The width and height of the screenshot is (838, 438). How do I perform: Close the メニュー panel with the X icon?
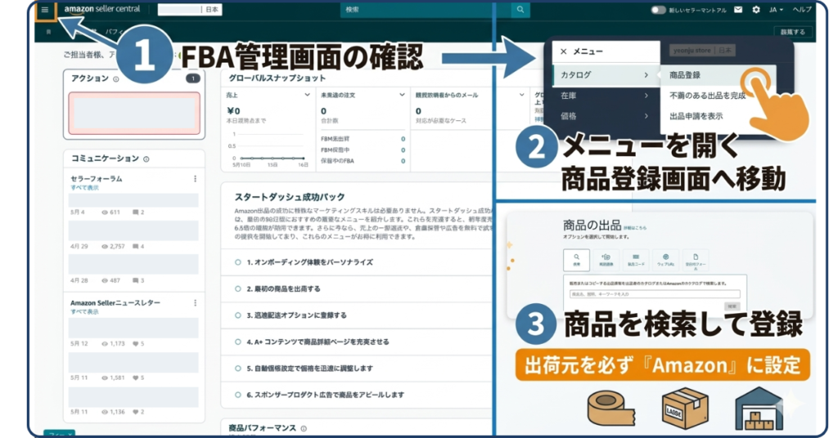pyautogui.click(x=563, y=51)
